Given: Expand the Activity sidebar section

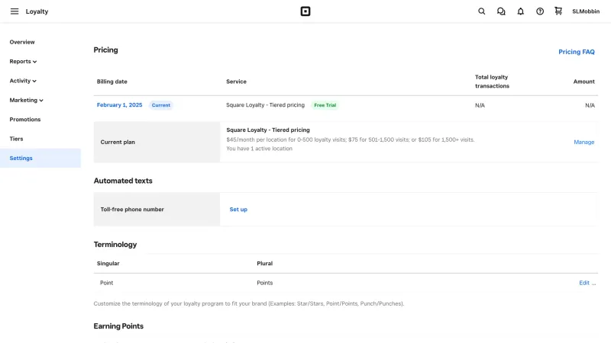Looking at the screenshot, I should point(23,81).
